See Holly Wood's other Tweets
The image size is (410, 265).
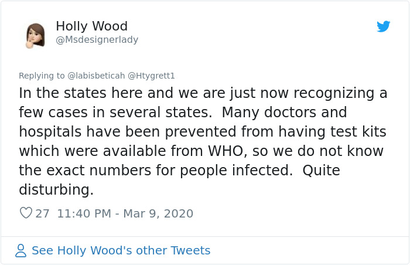(x=121, y=251)
